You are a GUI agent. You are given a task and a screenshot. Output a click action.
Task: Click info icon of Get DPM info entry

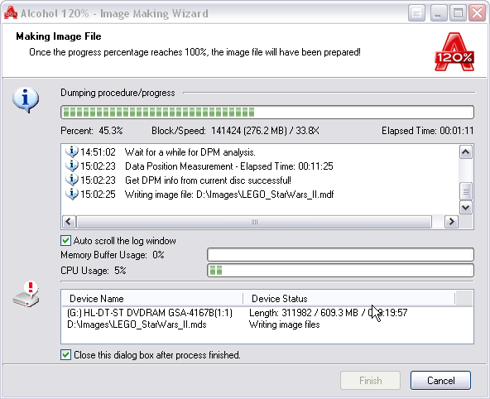click(71, 180)
